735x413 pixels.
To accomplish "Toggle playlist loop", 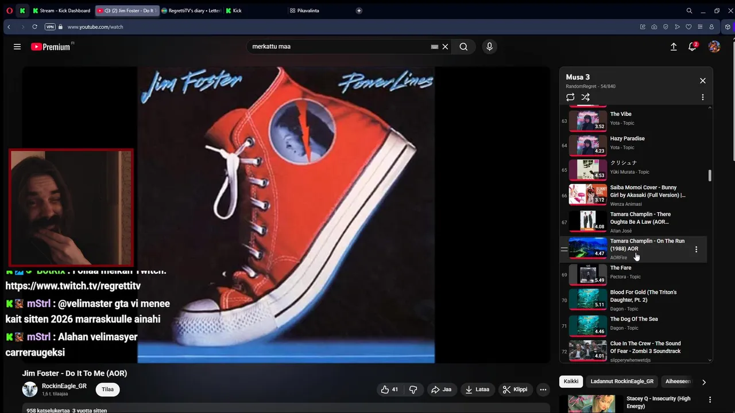I will 570,98.
